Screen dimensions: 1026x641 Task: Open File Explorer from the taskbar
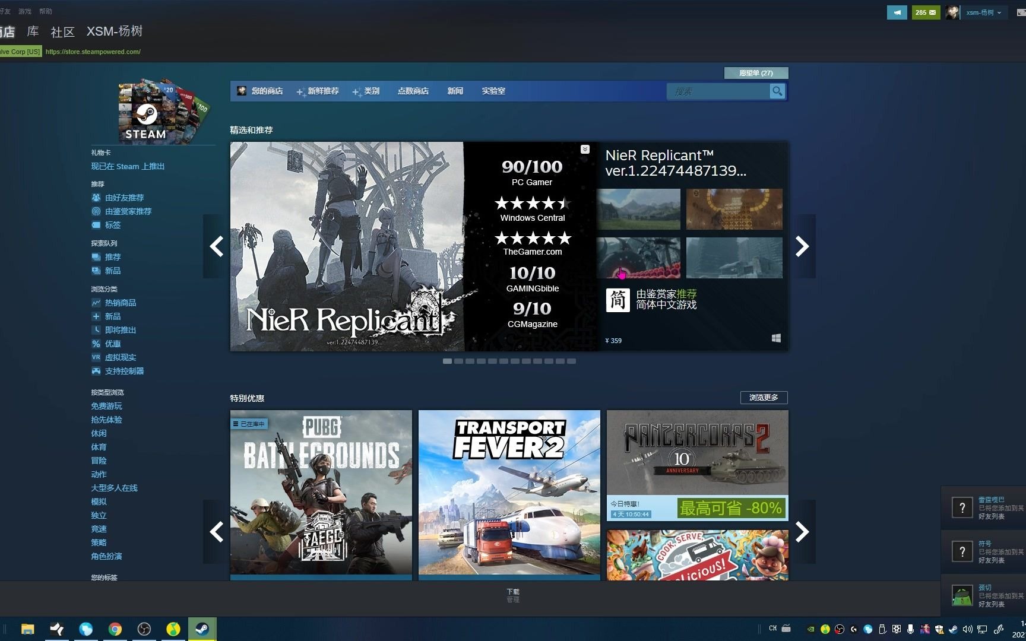27,629
